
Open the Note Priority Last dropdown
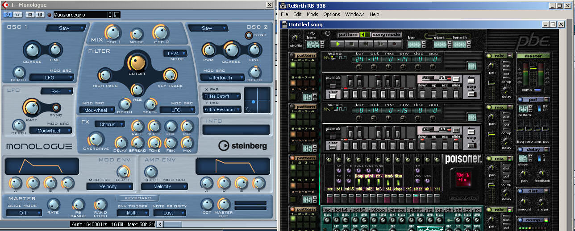(169, 213)
